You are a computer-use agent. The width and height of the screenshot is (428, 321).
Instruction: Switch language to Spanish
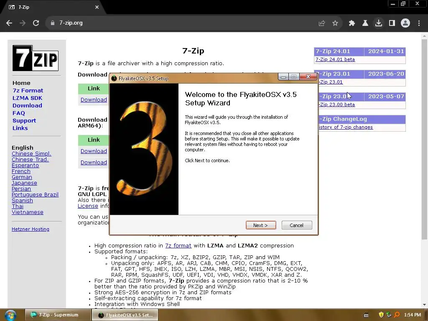coord(23,201)
